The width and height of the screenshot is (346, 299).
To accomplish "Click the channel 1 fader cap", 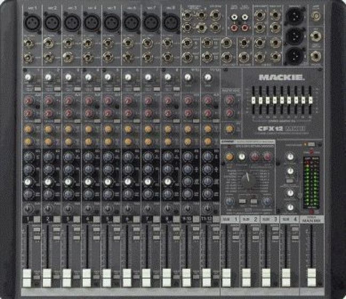I will click(x=27, y=276).
